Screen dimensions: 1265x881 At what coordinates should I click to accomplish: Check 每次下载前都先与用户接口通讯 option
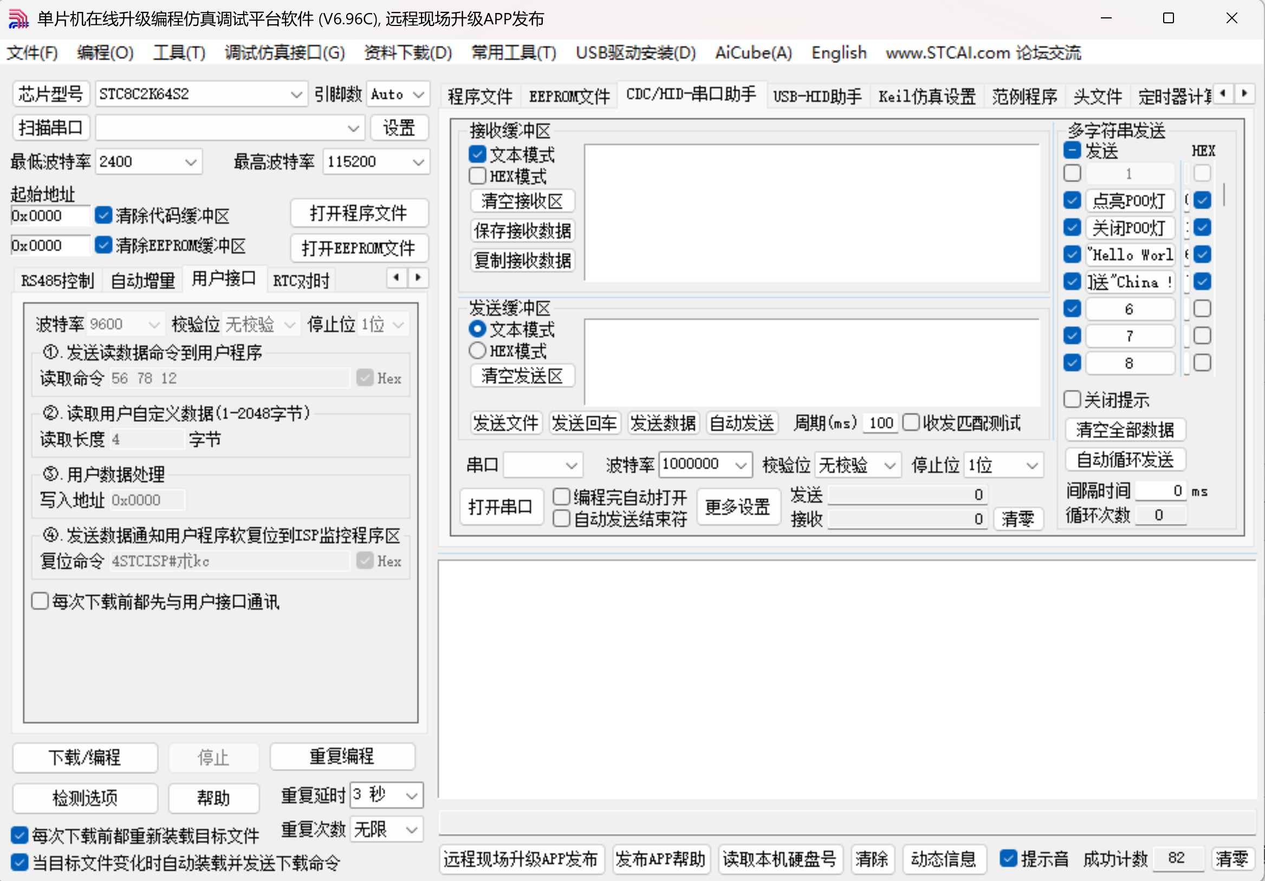click(x=40, y=601)
